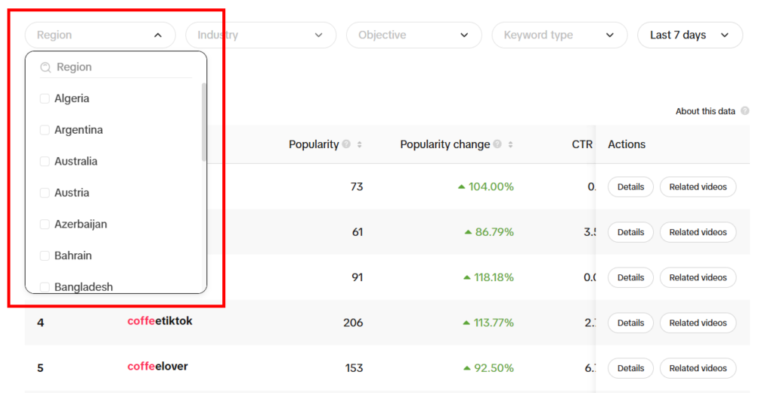Screen dimensions: 774x393
Task: Click the Popularity help question mark icon
Action: click(x=346, y=144)
